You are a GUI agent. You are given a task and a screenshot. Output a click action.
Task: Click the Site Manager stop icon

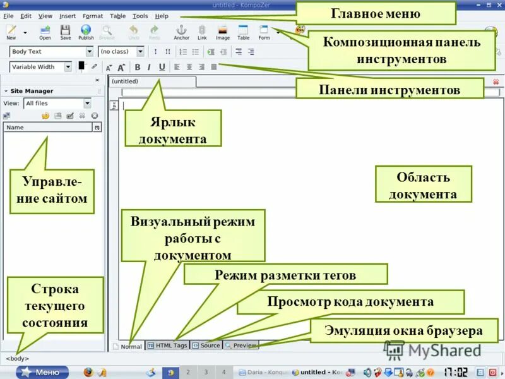coord(95,116)
